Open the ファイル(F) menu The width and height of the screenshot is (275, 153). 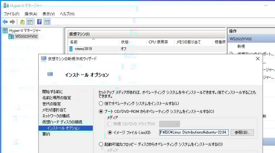click(x=12, y=14)
